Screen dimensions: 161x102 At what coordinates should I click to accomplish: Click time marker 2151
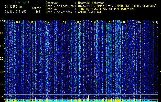[17, 22]
